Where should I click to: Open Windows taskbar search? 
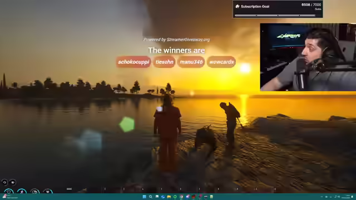click(x=151, y=197)
